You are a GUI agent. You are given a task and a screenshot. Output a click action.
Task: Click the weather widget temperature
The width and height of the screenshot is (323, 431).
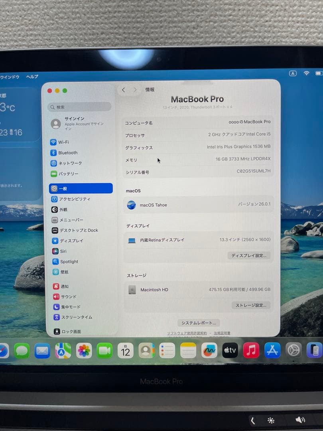click(x=8, y=107)
